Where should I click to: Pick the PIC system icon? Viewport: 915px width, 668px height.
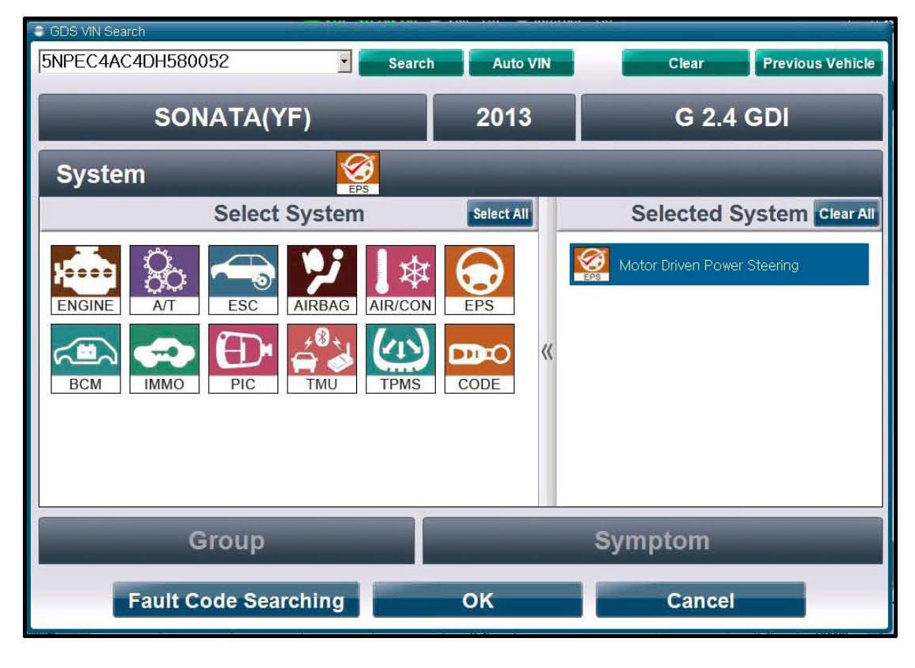243,358
